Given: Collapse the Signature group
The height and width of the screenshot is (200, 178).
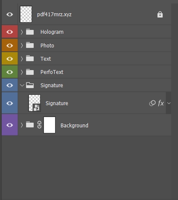Looking at the screenshot, I should pos(22,85).
